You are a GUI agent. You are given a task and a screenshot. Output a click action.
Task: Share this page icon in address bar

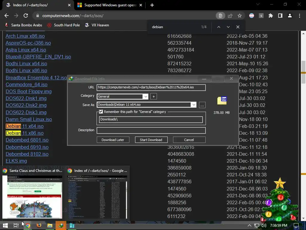(x=230, y=16)
